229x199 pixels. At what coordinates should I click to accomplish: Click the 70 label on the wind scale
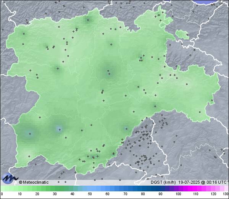[125, 194]
